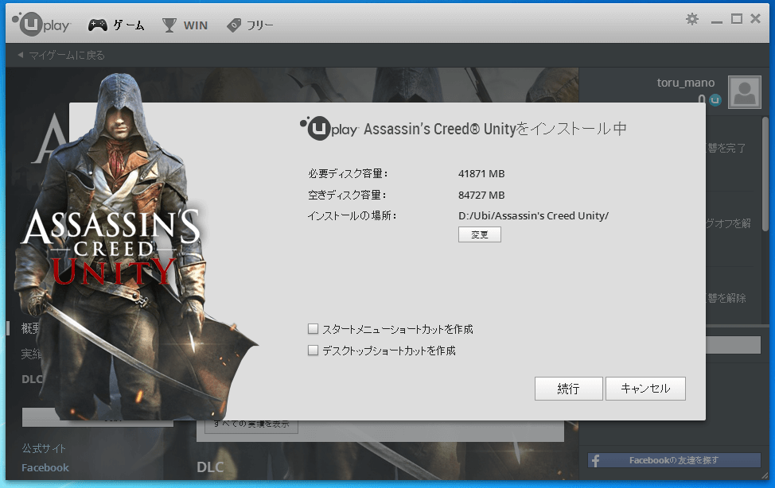Click the Uplay level badge beside the username
The width and height of the screenshot is (775, 488).
(x=715, y=100)
